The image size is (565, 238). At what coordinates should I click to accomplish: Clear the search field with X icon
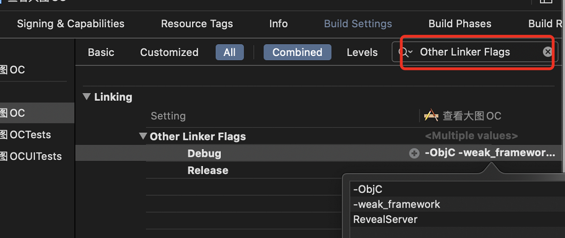click(x=548, y=52)
